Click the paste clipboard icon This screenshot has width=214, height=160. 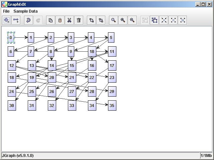(60, 20)
